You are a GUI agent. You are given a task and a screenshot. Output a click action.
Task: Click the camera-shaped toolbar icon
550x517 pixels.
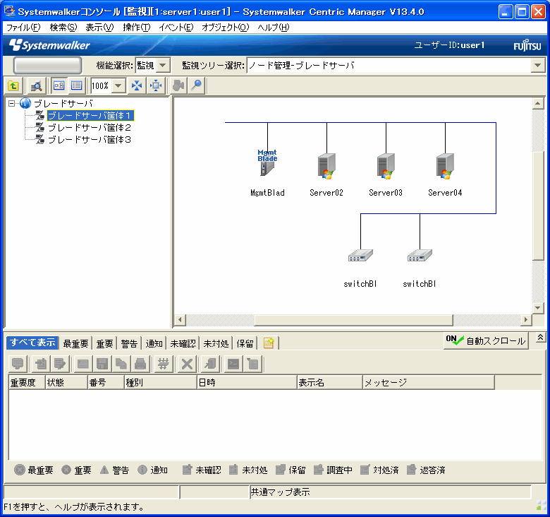(x=178, y=85)
